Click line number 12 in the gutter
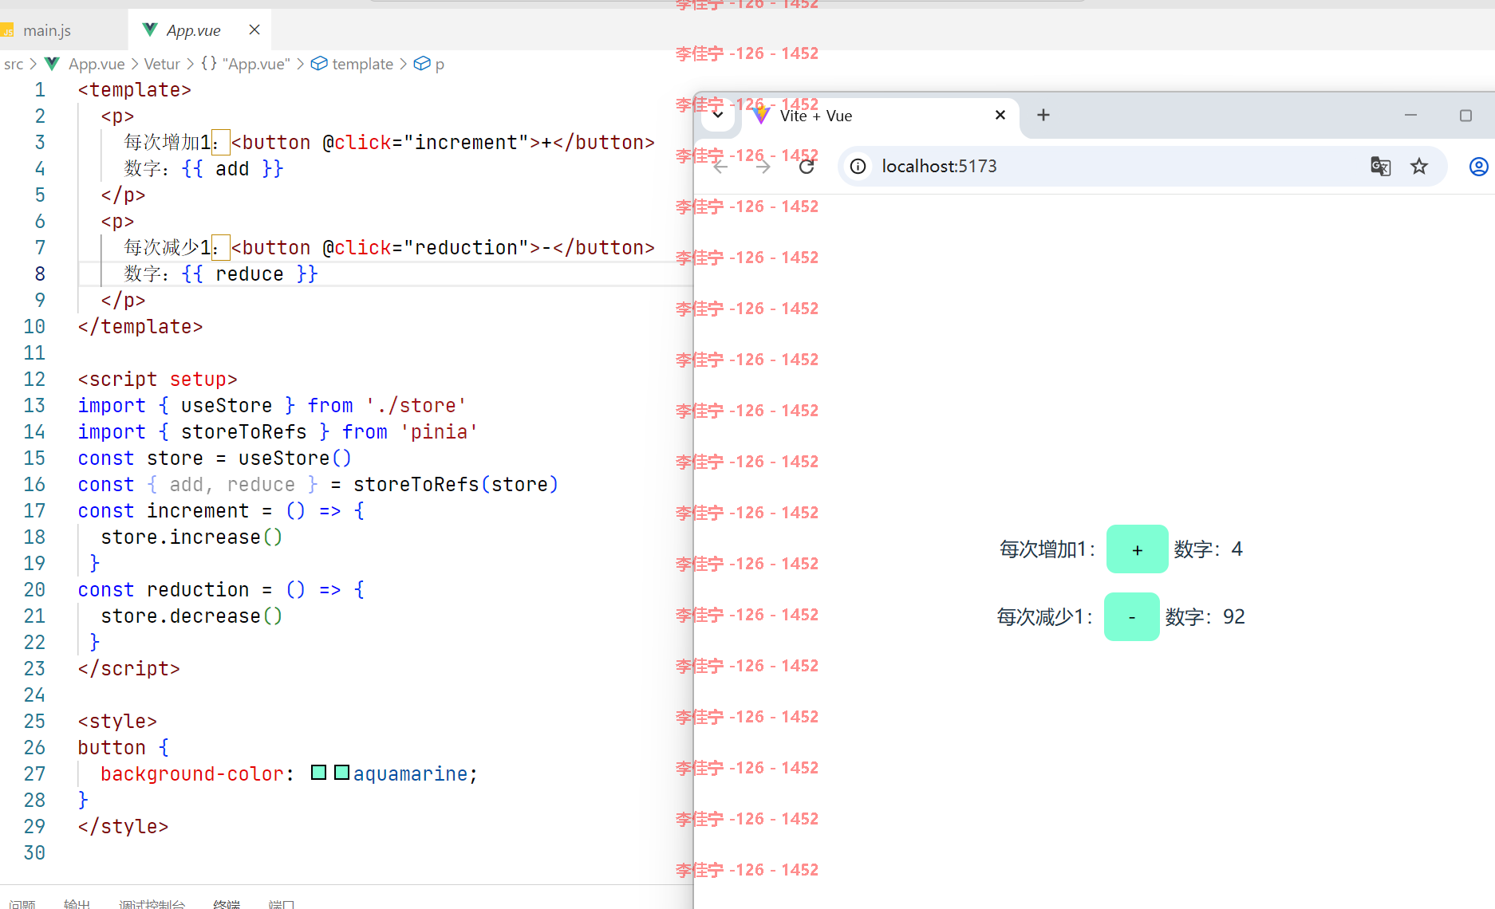 (x=34, y=379)
